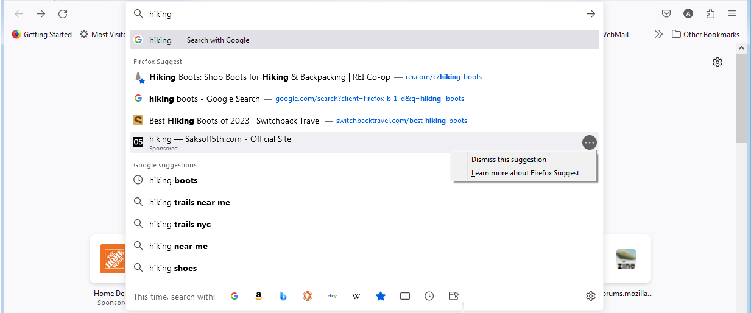Search with Wikipedia engine icon
This screenshot has width=751, height=313.
[356, 296]
